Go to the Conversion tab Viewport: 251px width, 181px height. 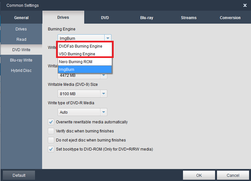pos(230,17)
